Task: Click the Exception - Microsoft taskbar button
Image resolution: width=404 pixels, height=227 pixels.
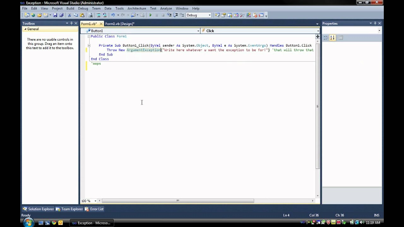Action: pos(91,223)
